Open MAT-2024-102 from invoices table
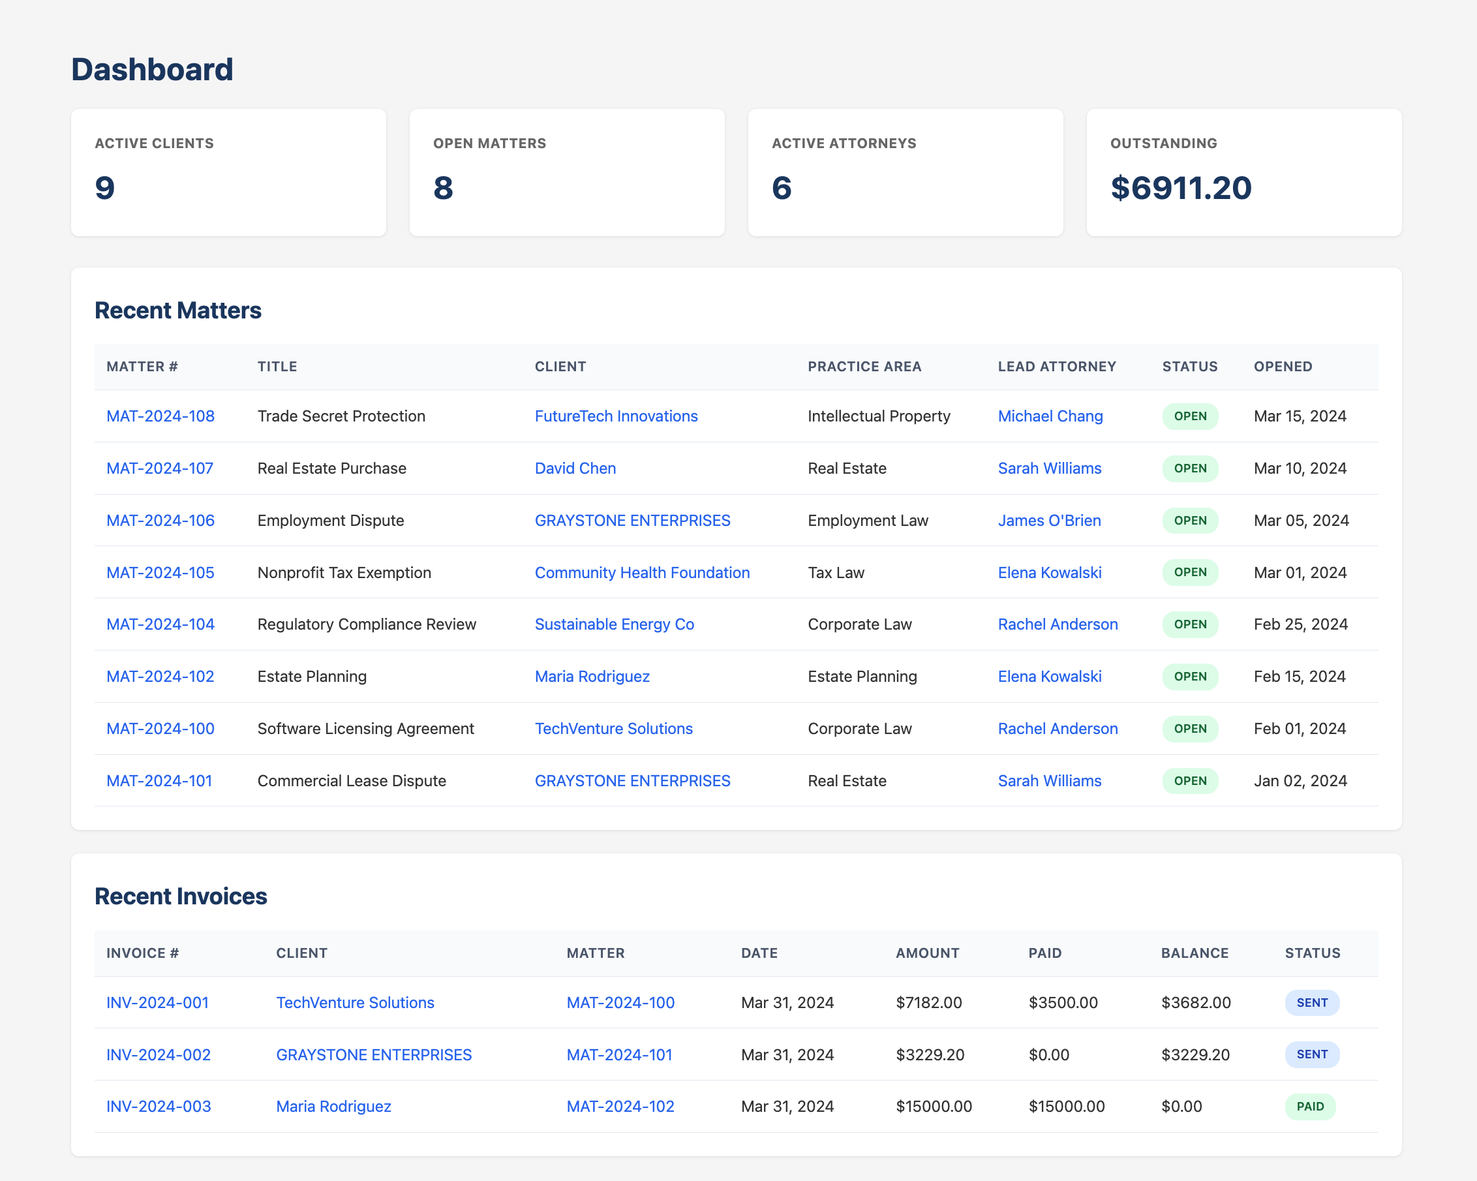This screenshot has width=1477, height=1181. click(x=620, y=1107)
